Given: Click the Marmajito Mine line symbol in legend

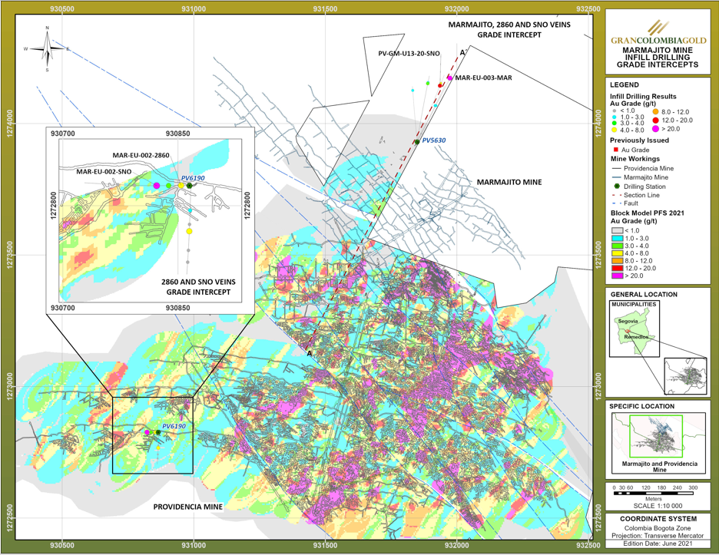Looking at the screenshot, I should tap(616, 177).
